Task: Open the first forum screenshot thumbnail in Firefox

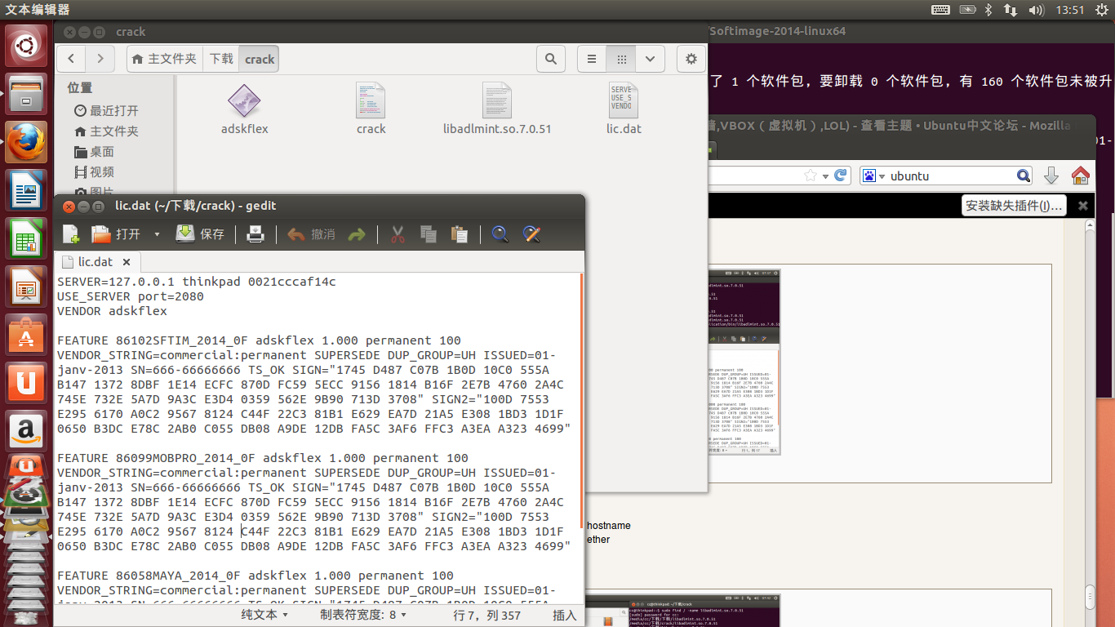Action: [744, 362]
